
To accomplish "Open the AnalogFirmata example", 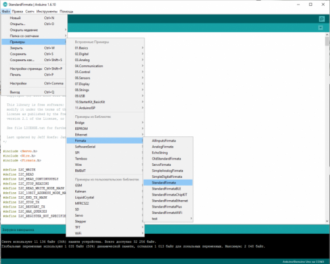I will pyautogui.click(x=168, y=147).
